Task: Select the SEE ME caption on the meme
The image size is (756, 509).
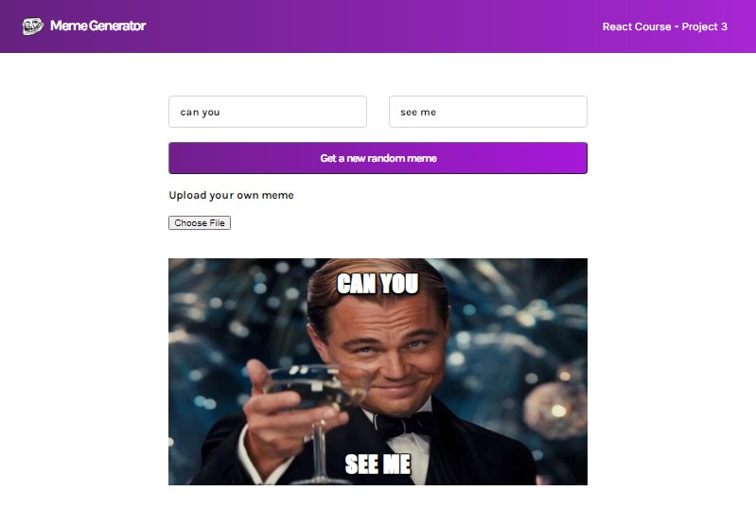Action: [x=378, y=465]
